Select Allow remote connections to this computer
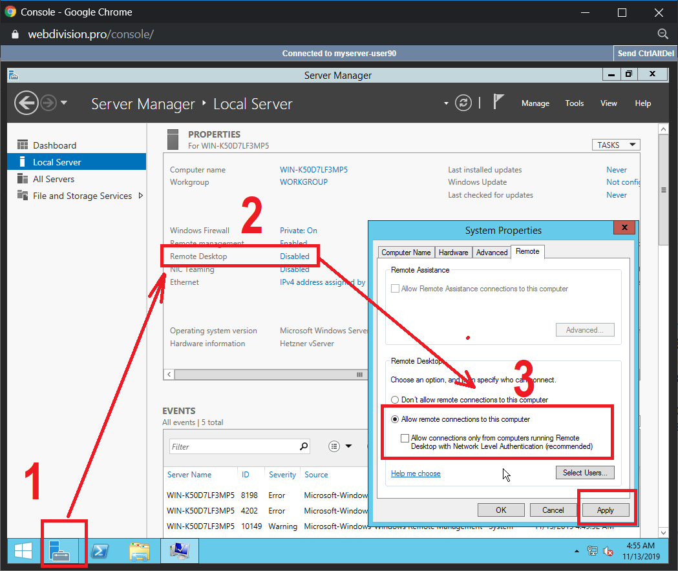Viewport: 678px width, 571px height. coord(396,419)
